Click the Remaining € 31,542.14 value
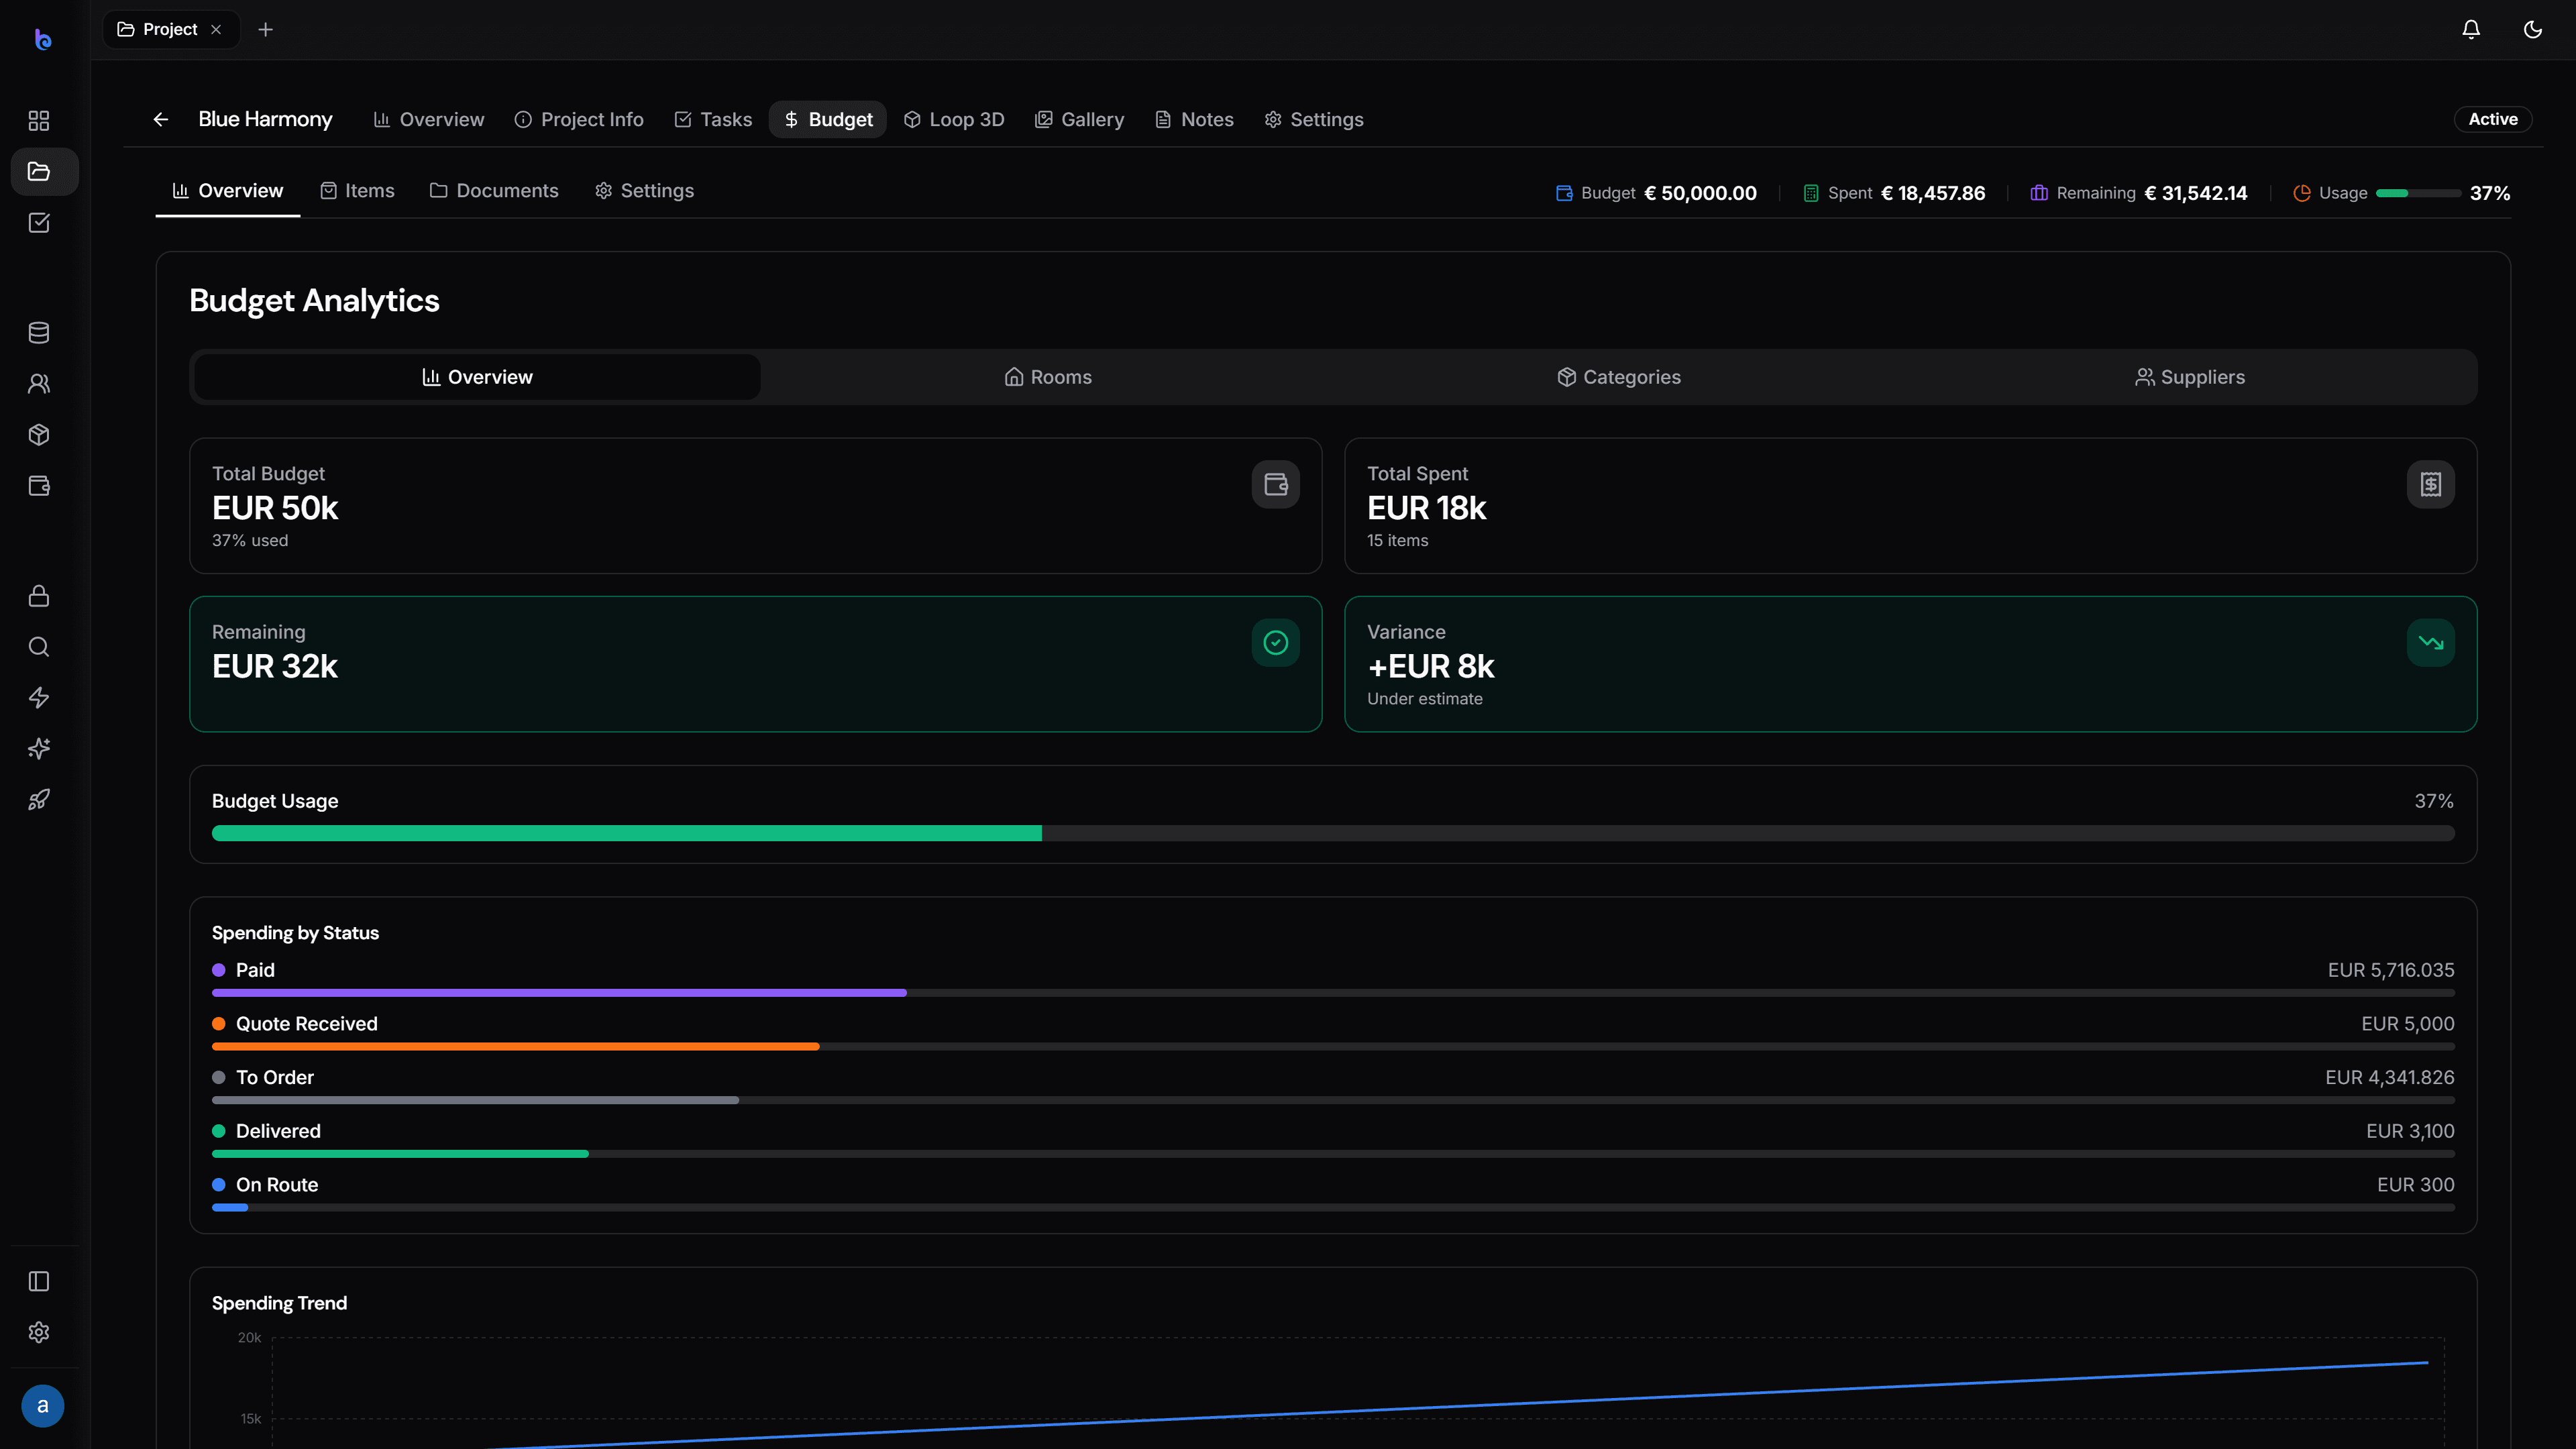This screenshot has width=2576, height=1449. (x=2195, y=193)
